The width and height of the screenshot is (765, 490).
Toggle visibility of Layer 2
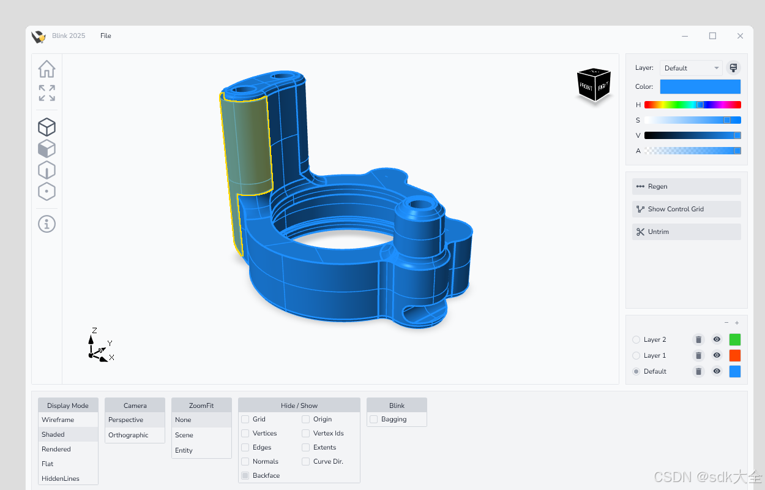pyautogui.click(x=717, y=339)
